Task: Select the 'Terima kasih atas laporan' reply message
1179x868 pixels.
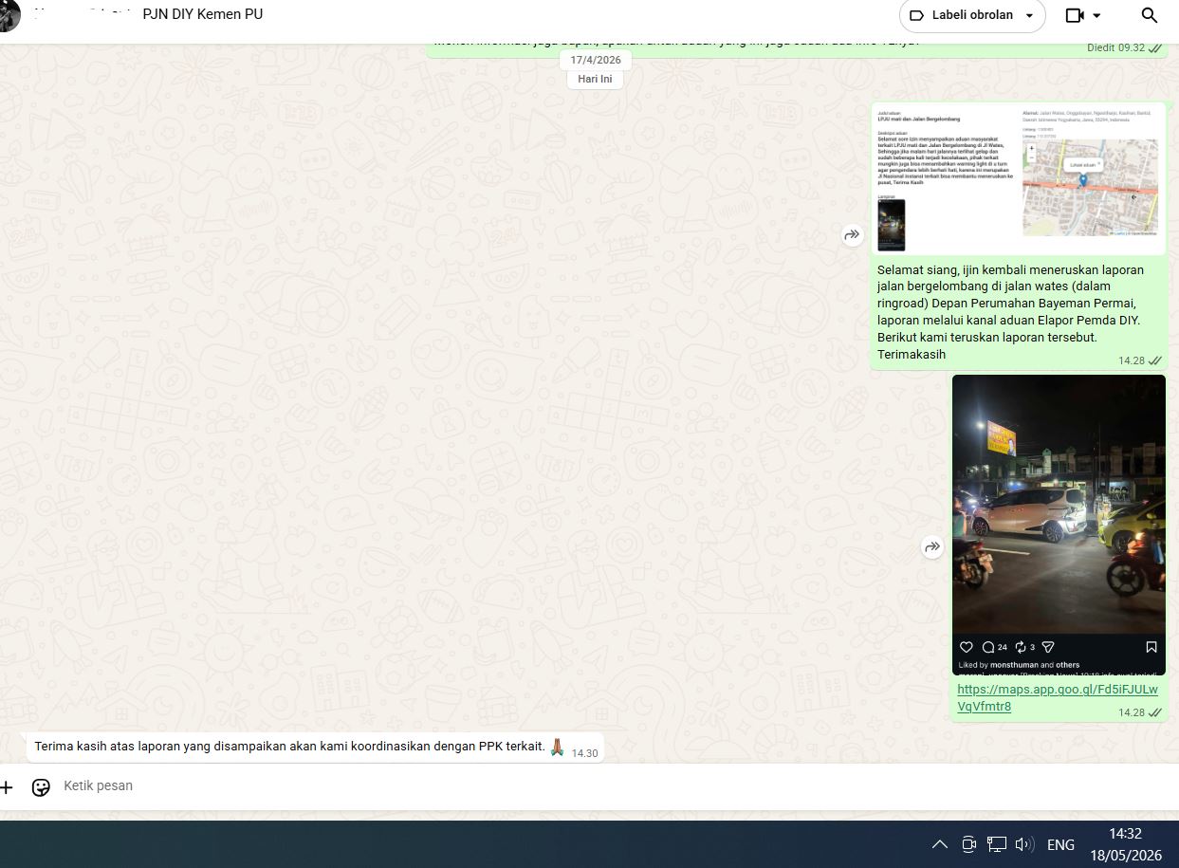Action: tap(289, 747)
